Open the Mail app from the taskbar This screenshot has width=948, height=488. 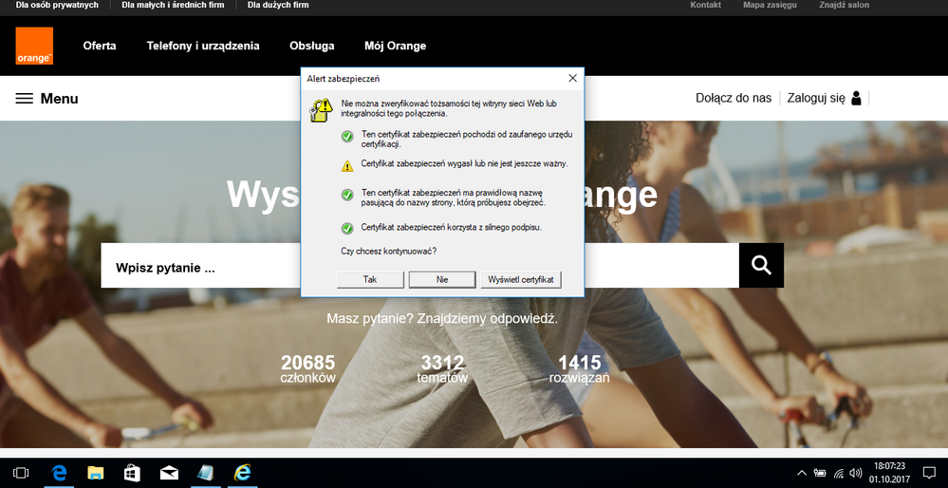(169, 473)
